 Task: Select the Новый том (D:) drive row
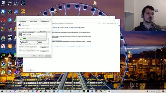click(x=34, y=42)
